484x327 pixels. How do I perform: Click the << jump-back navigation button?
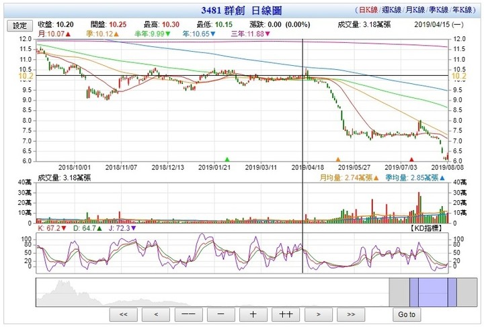point(123,314)
